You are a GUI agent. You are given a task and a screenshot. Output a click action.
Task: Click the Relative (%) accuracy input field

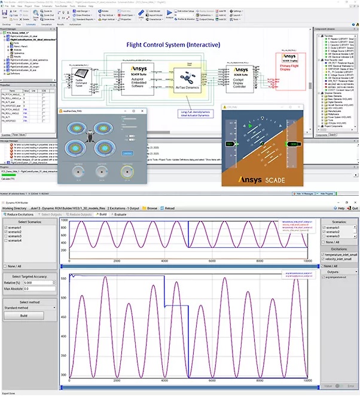coord(39,283)
